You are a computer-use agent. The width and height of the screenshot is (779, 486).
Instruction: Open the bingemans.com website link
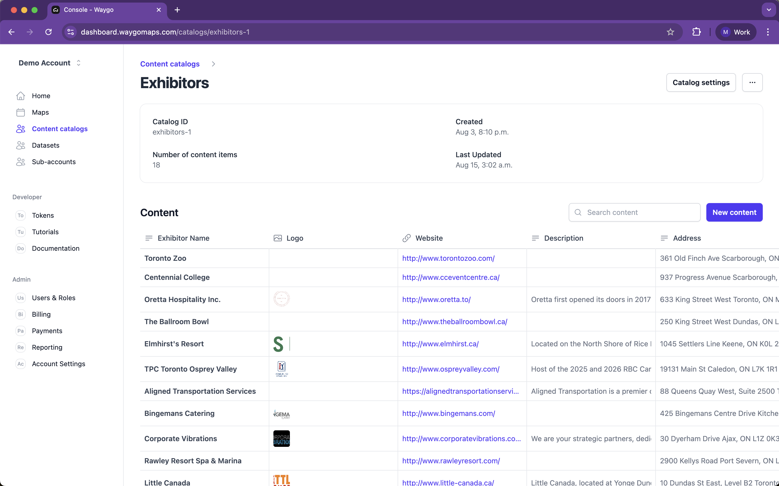(x=449, y=413)
